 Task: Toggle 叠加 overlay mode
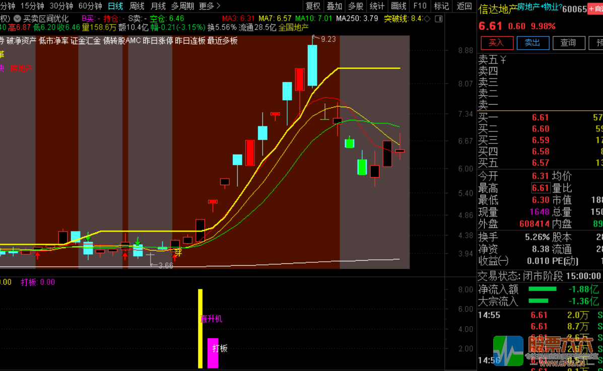(x=334, y=6)
